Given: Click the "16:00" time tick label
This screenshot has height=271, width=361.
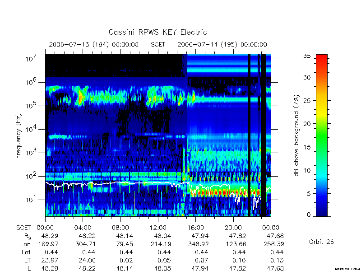Looking at the screenshot, I should pyautogui.click(x=195, y=228).
